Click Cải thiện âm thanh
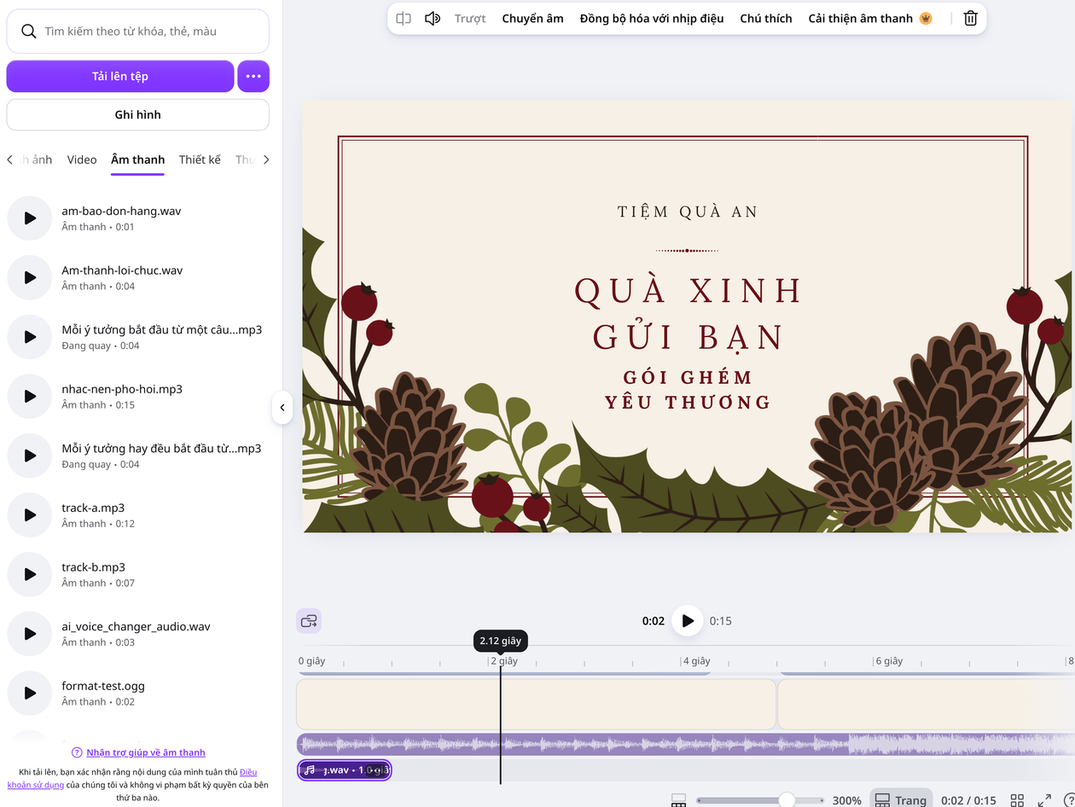Viewport: 1075px width, 807px height. (861, 19)
